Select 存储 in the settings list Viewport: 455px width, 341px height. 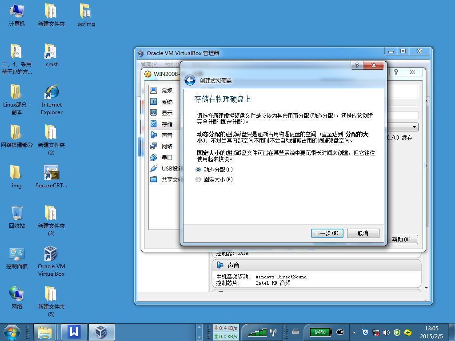tap(164, 124)
